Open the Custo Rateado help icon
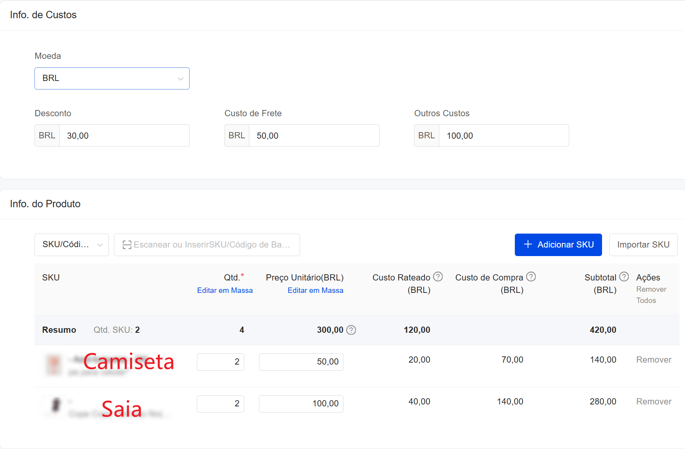The height and width of the screenshot is (449, 685). [438, 277]
